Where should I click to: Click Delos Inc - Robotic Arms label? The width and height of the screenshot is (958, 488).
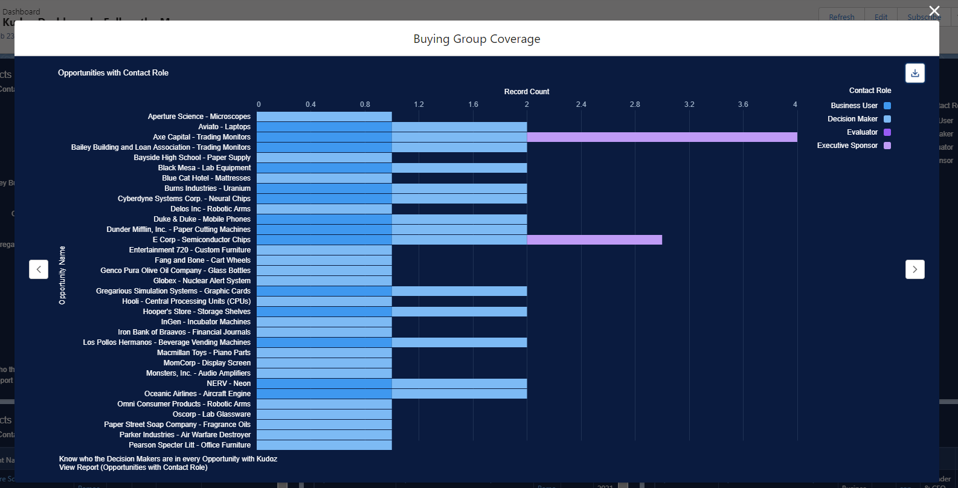[210, 209]
